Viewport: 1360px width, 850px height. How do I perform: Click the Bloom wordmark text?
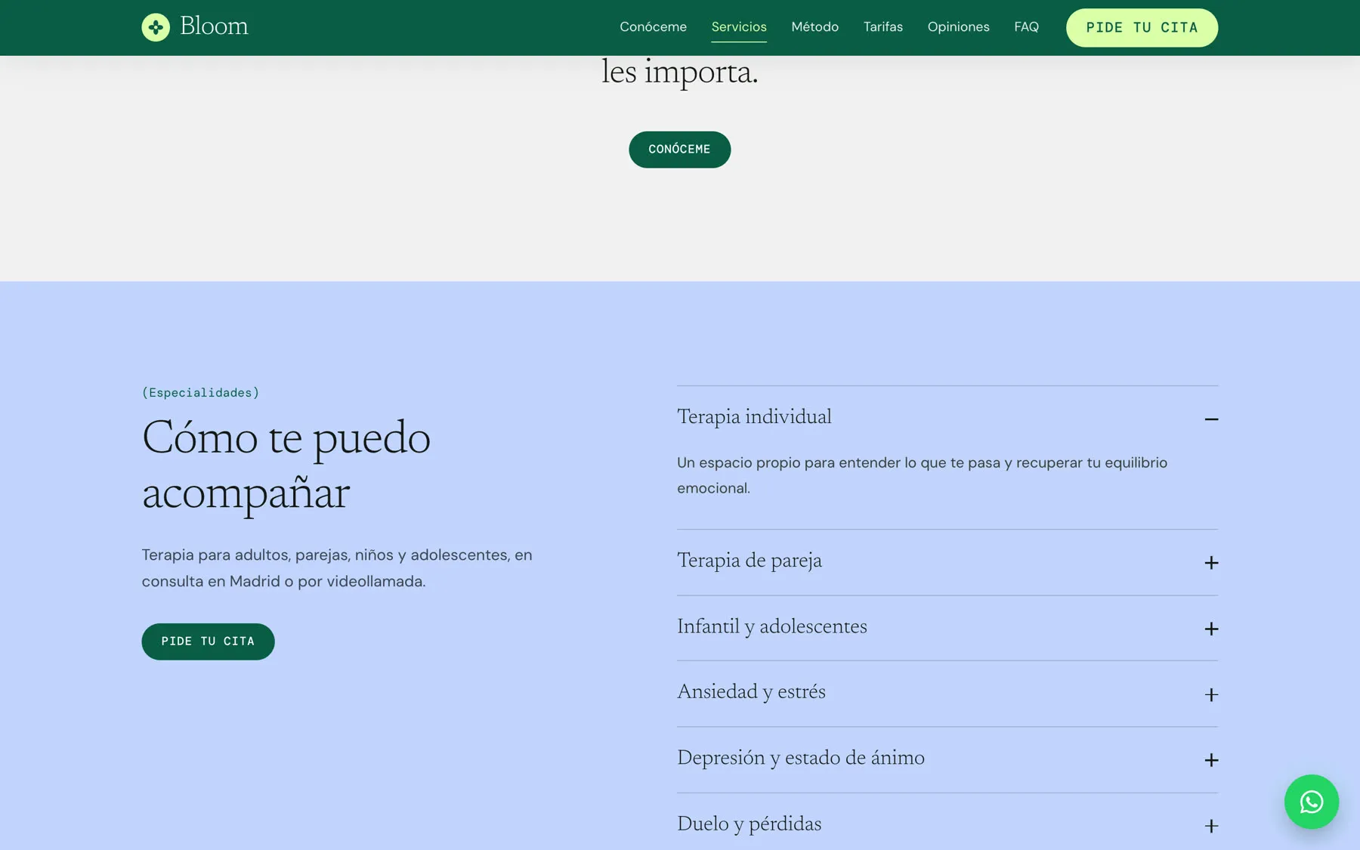(214, 26)
